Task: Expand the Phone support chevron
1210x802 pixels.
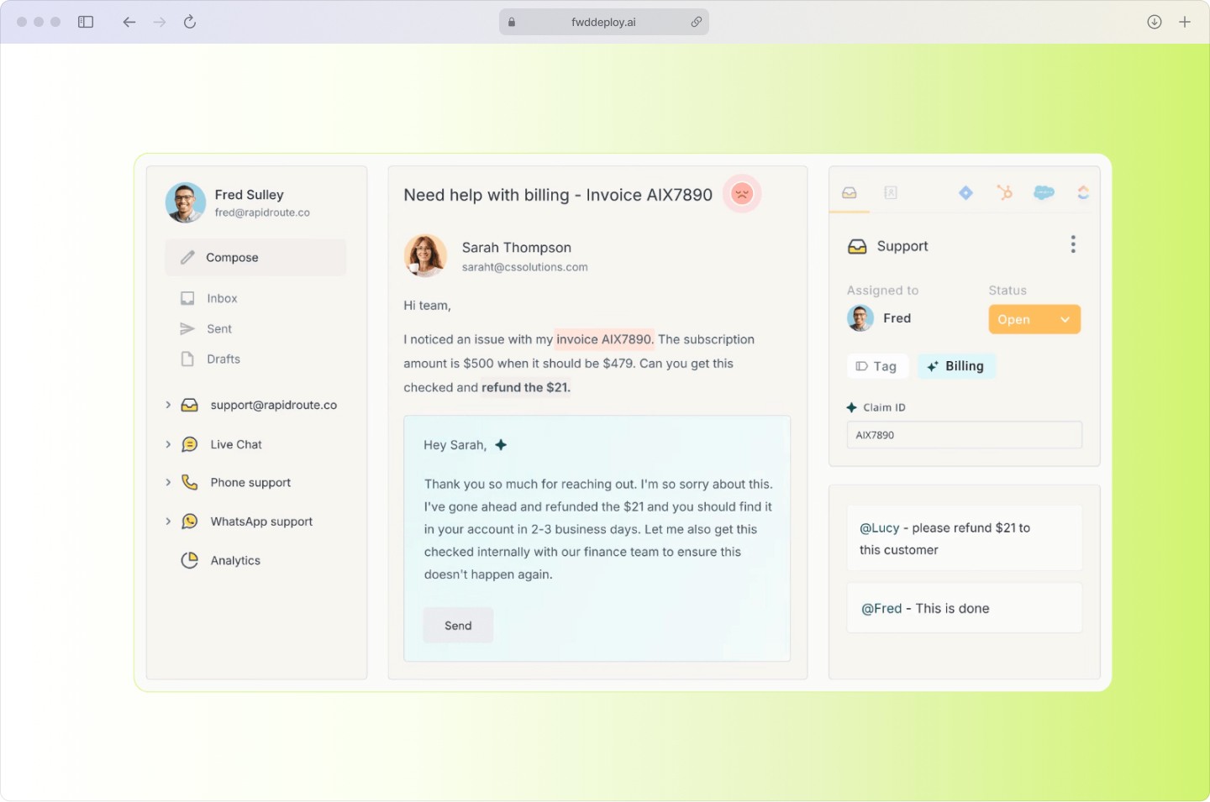Action: (168, 483)
